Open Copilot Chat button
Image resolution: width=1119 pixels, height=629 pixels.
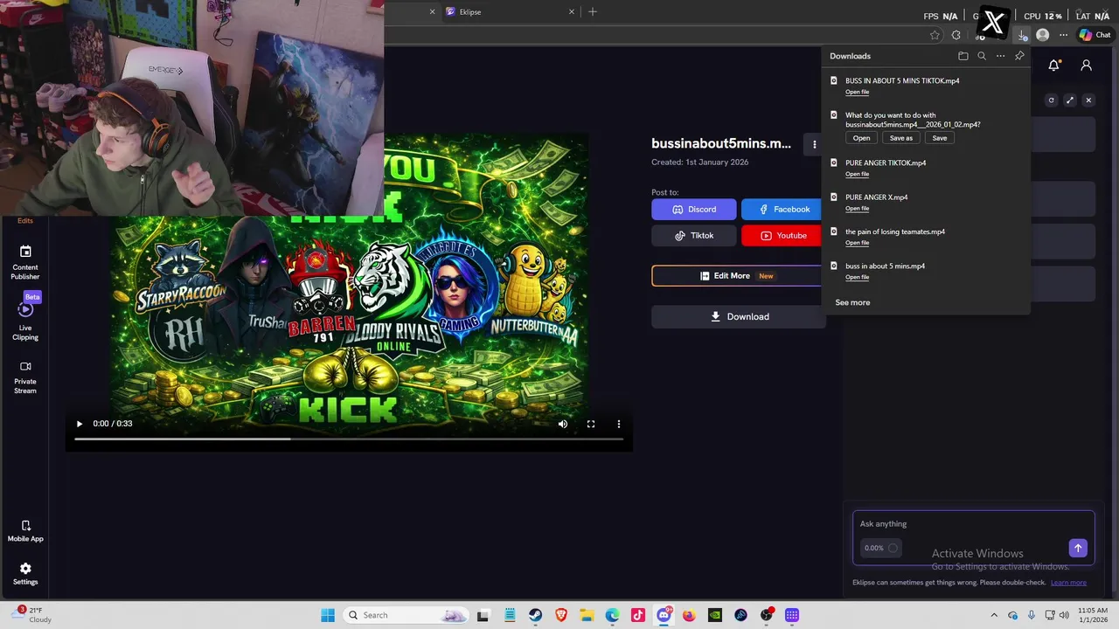(1095, 35)
